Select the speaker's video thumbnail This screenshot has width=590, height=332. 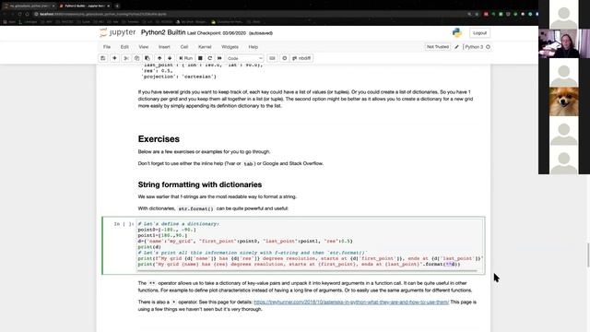coord(564,43)
